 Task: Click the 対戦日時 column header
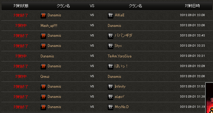(x=192, y=6)
